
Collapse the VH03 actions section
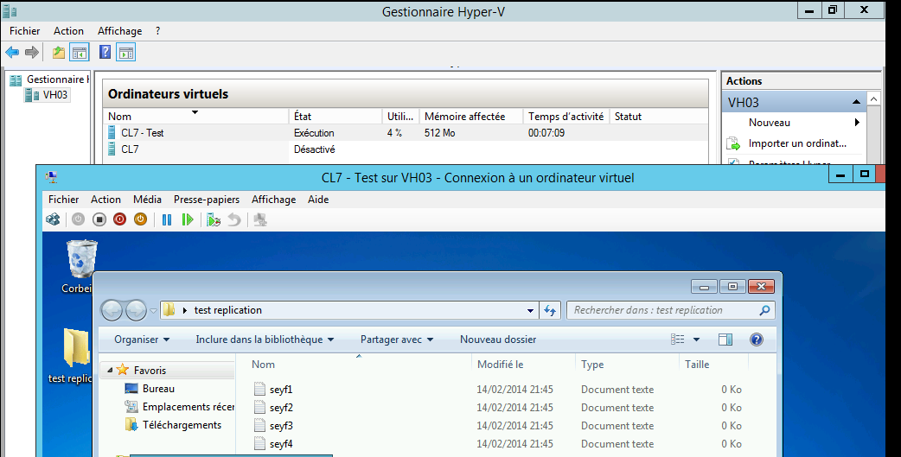856,102
